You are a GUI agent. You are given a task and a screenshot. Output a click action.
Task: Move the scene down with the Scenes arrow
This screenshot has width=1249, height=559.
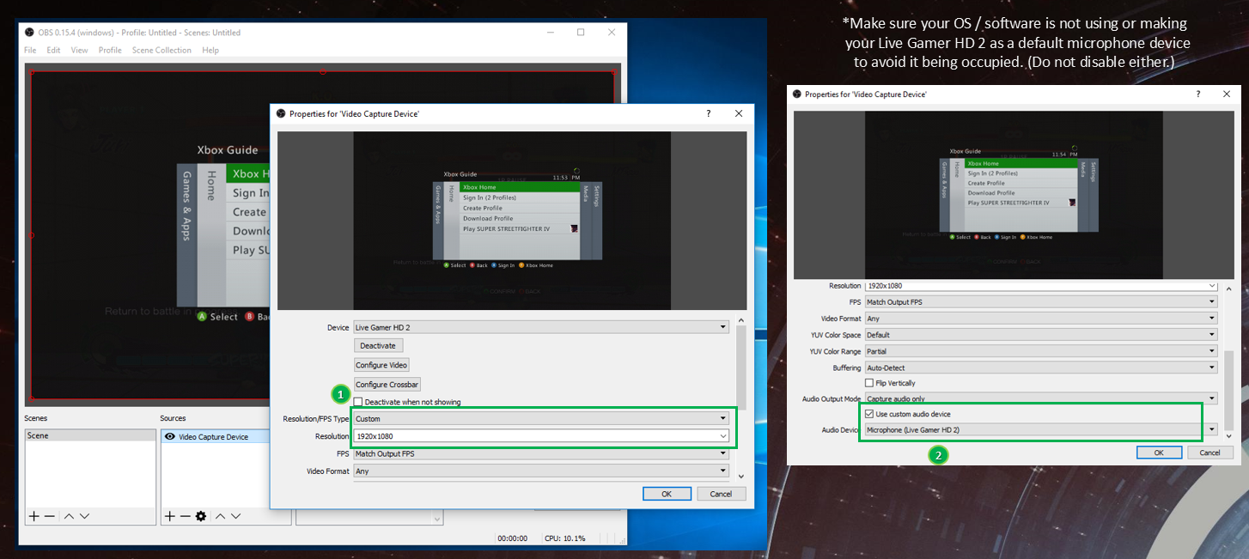coord(84,516)
